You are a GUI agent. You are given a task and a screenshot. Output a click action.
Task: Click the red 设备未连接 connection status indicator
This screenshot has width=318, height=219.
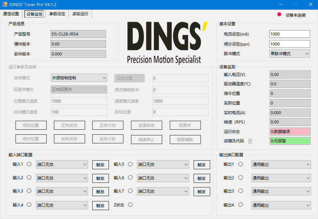pyautogui.click(x=279, y=15)
